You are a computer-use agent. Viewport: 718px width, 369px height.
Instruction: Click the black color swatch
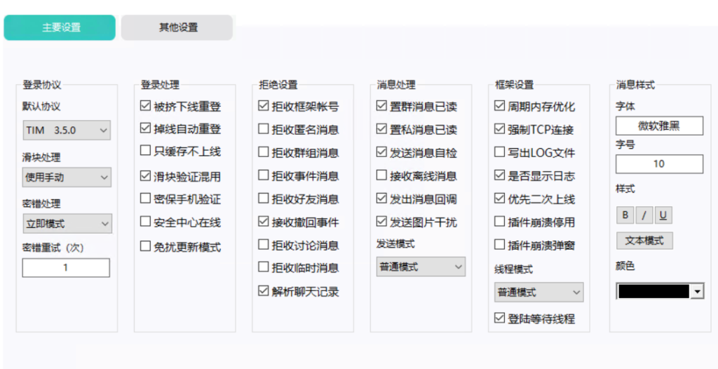[653, 292]
